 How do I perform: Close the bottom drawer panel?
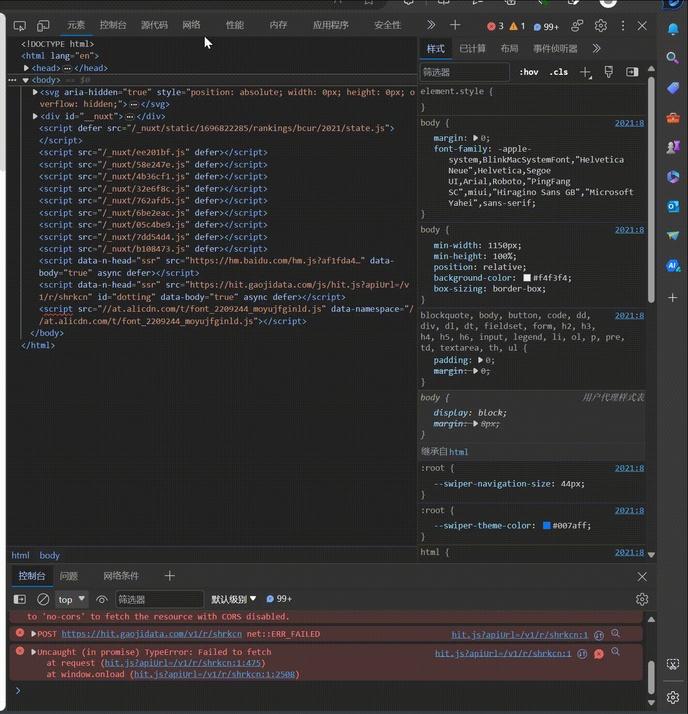tap(642, 577)
